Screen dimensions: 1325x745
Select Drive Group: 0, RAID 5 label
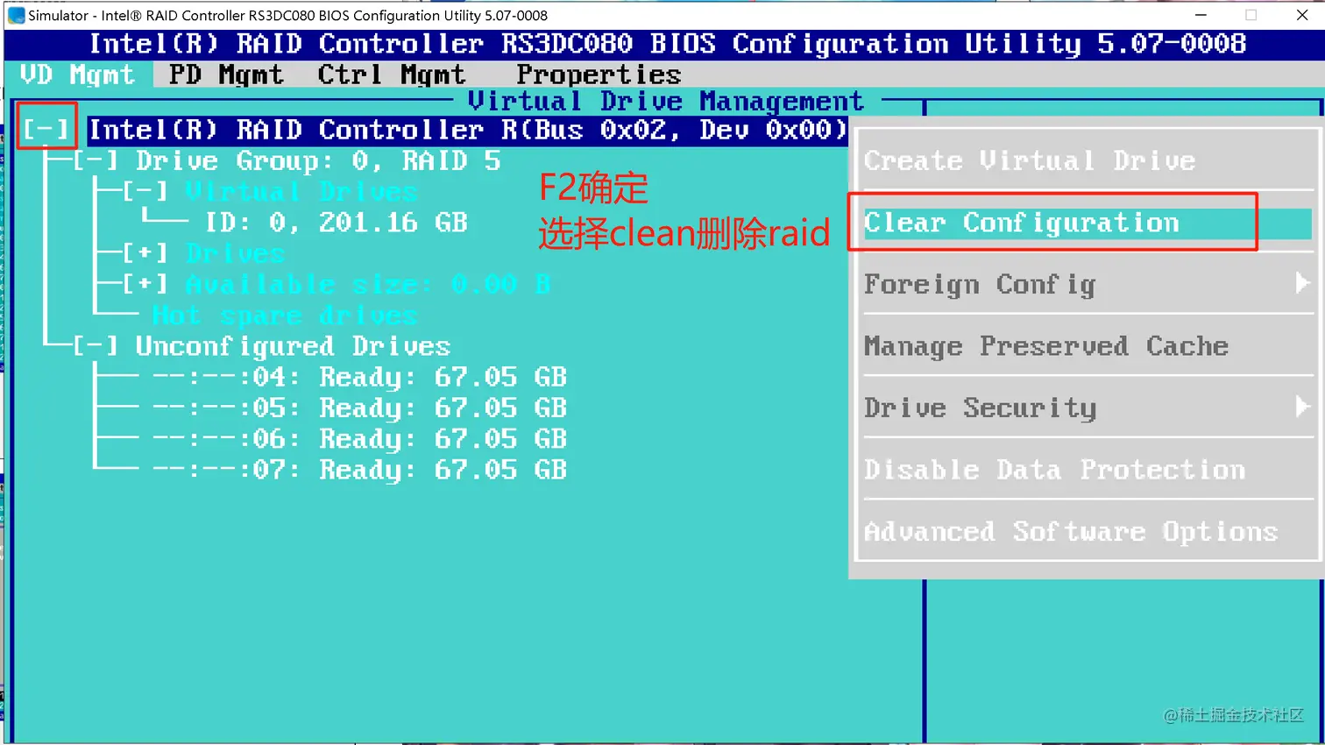pyautogui.click(x=318, y=161)
